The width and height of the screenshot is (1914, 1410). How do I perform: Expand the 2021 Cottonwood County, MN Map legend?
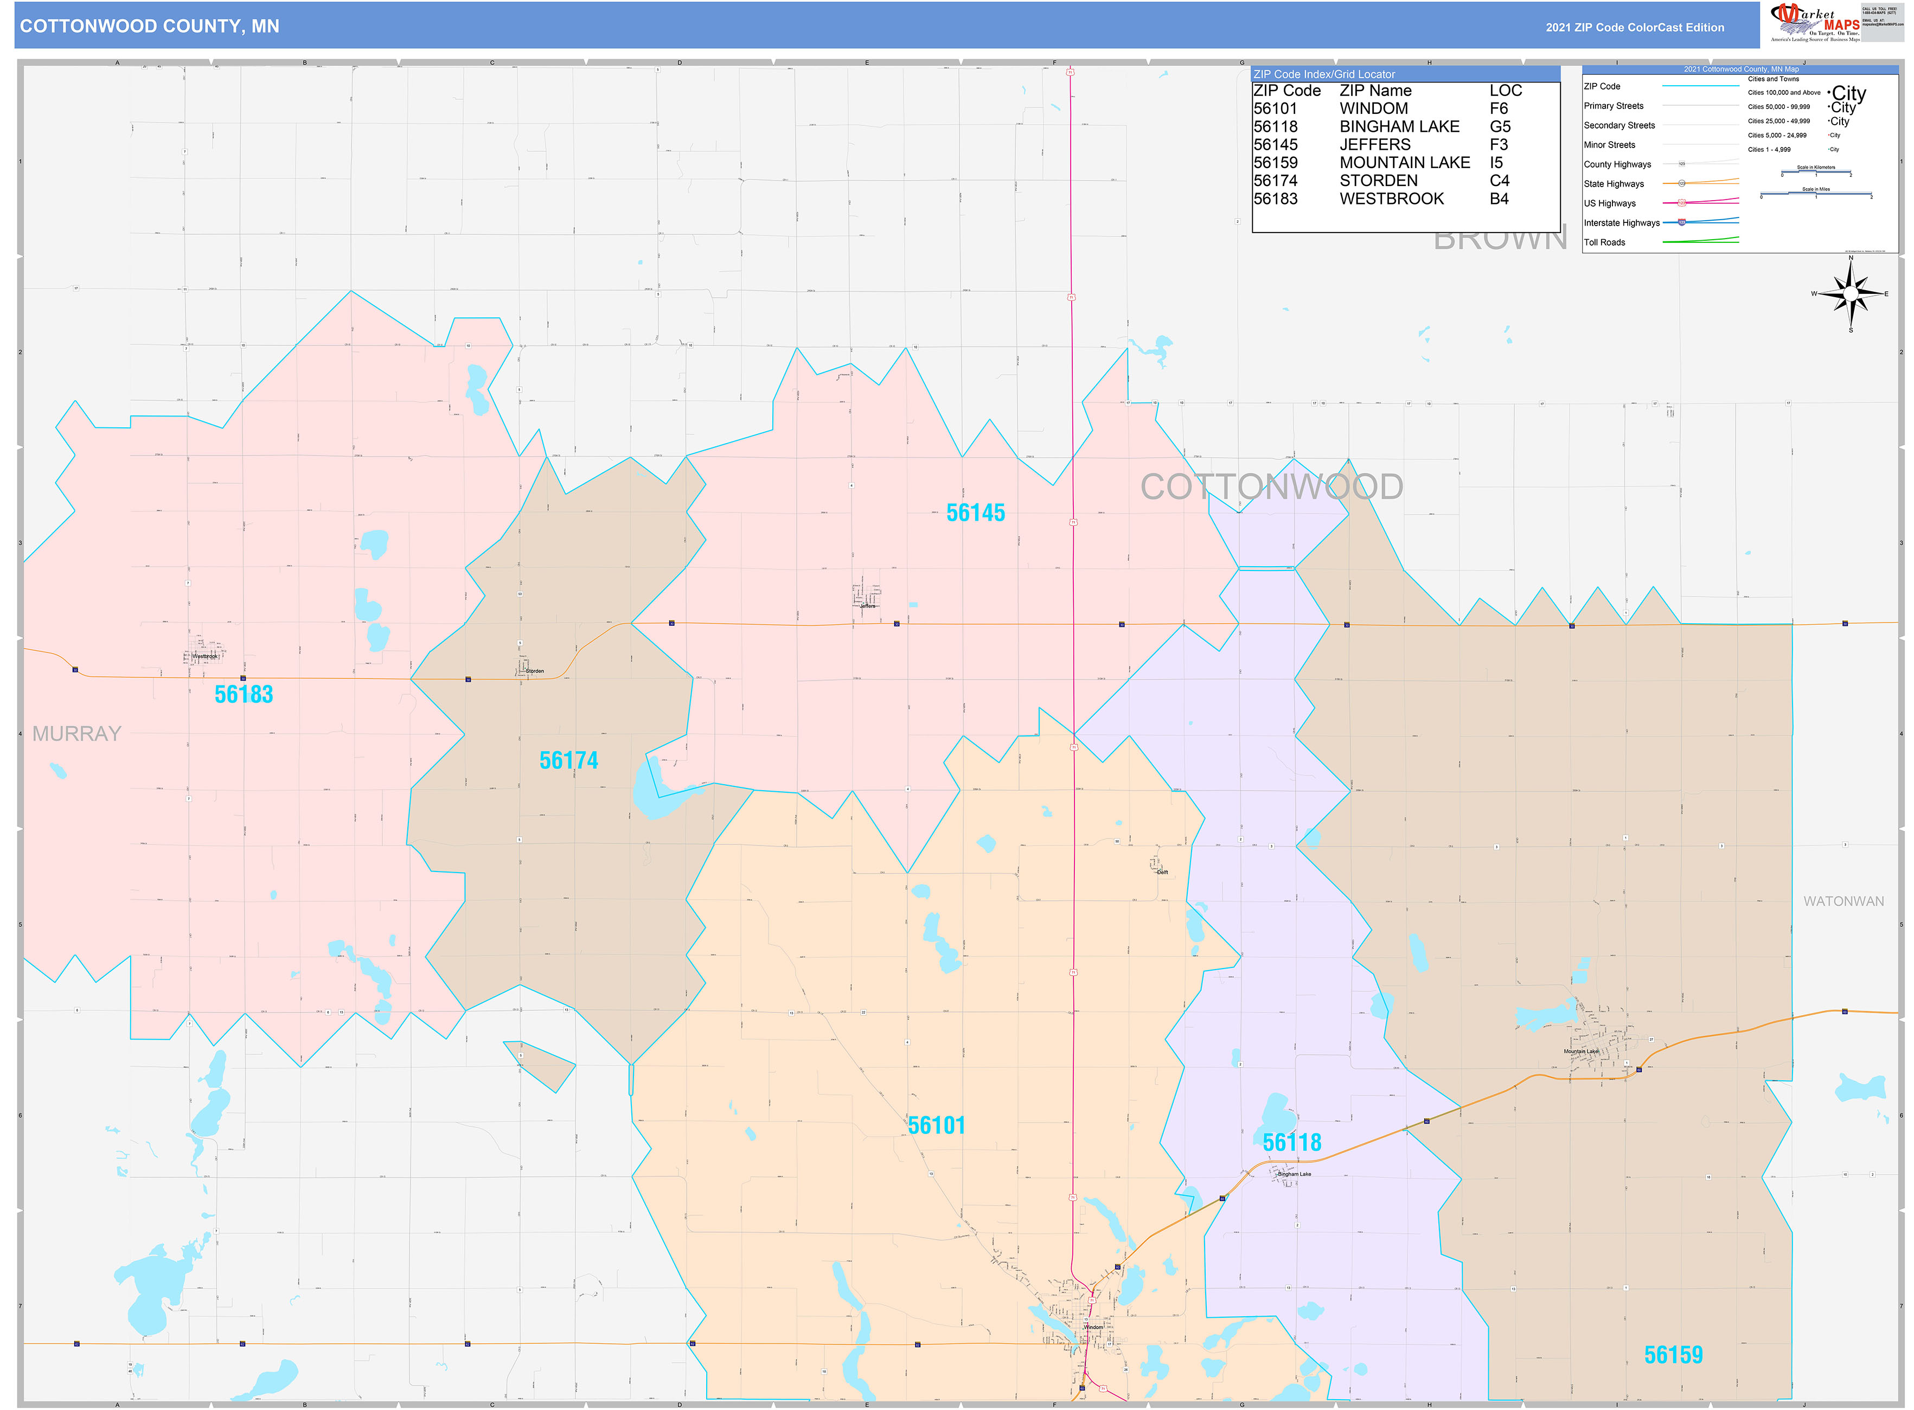pos(1743,69)
